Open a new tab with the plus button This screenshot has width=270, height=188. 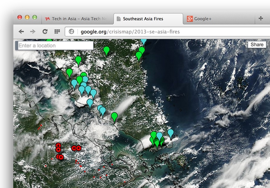tap(261, 18)
